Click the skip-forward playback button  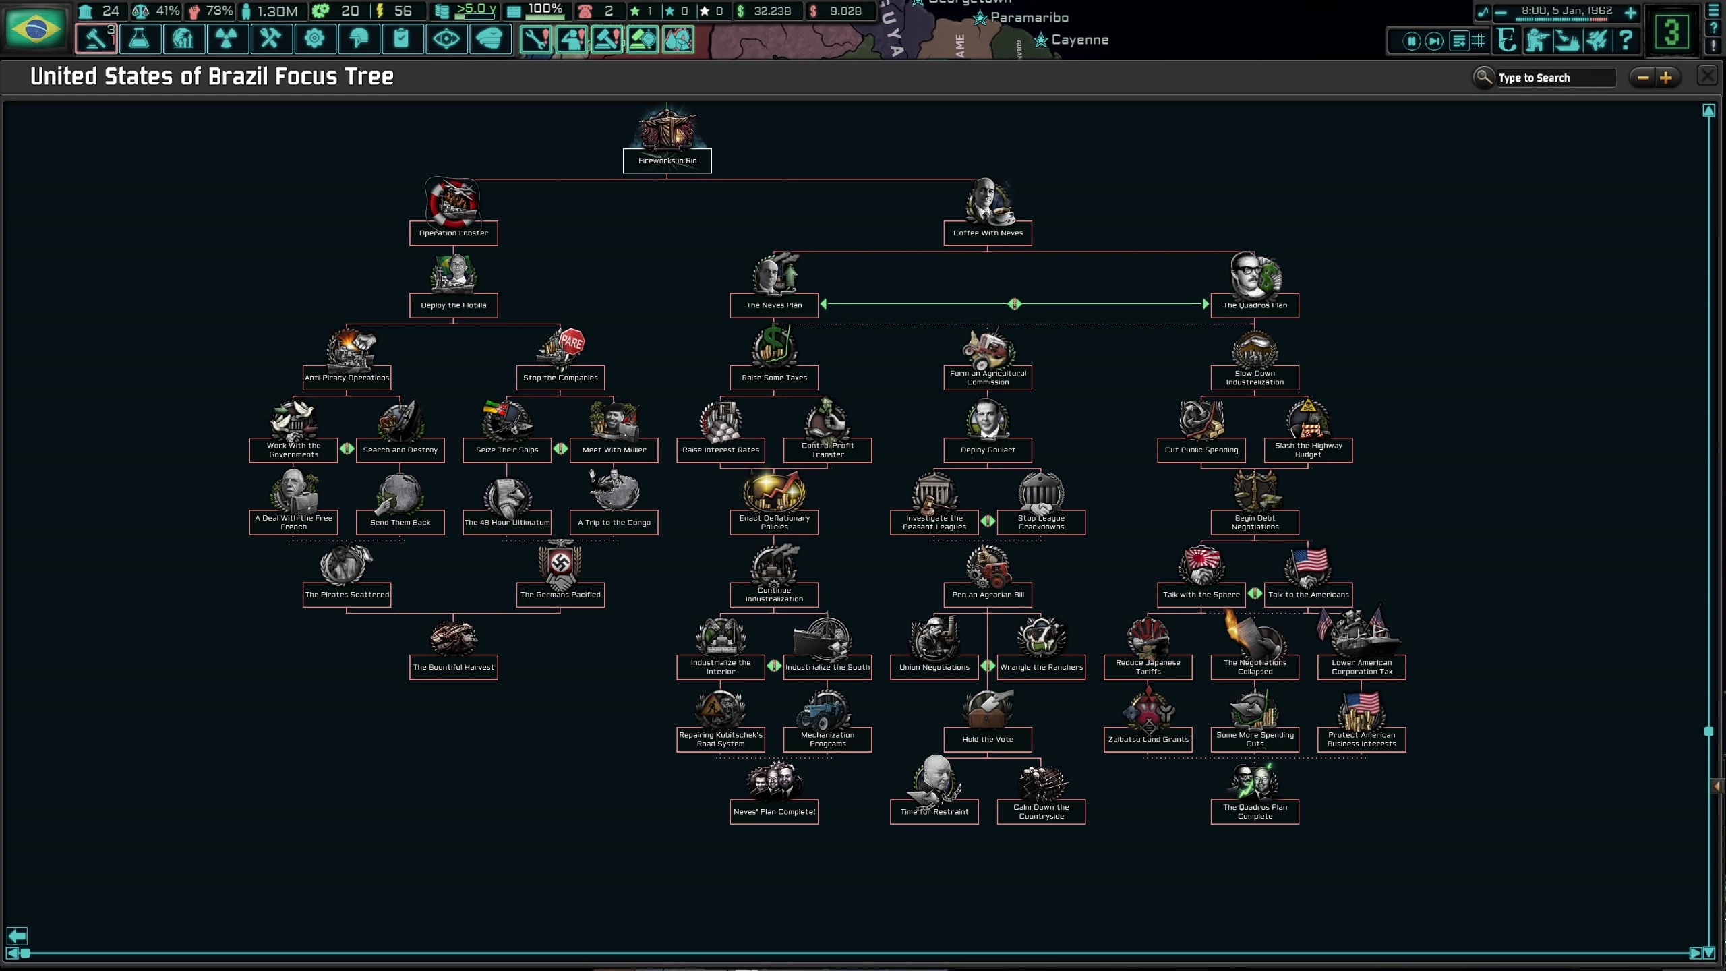(1435, 41)
